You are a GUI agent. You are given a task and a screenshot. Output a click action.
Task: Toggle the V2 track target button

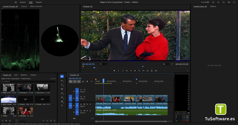(x=77, y=91)
